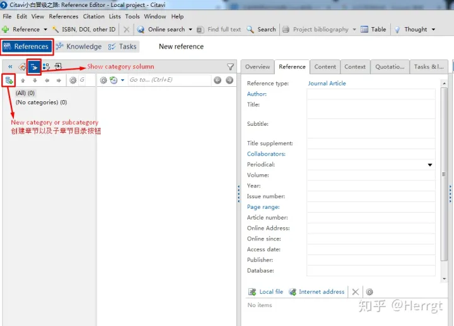454x326 pixels.
Task: Add a Local file attachment
Action: 266,292
